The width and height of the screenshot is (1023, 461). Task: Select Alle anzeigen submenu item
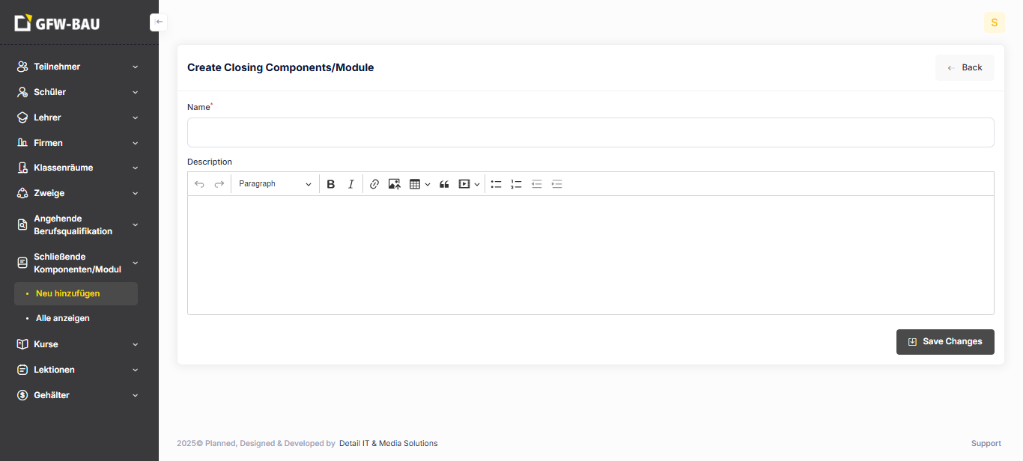(x=63, y=318)
